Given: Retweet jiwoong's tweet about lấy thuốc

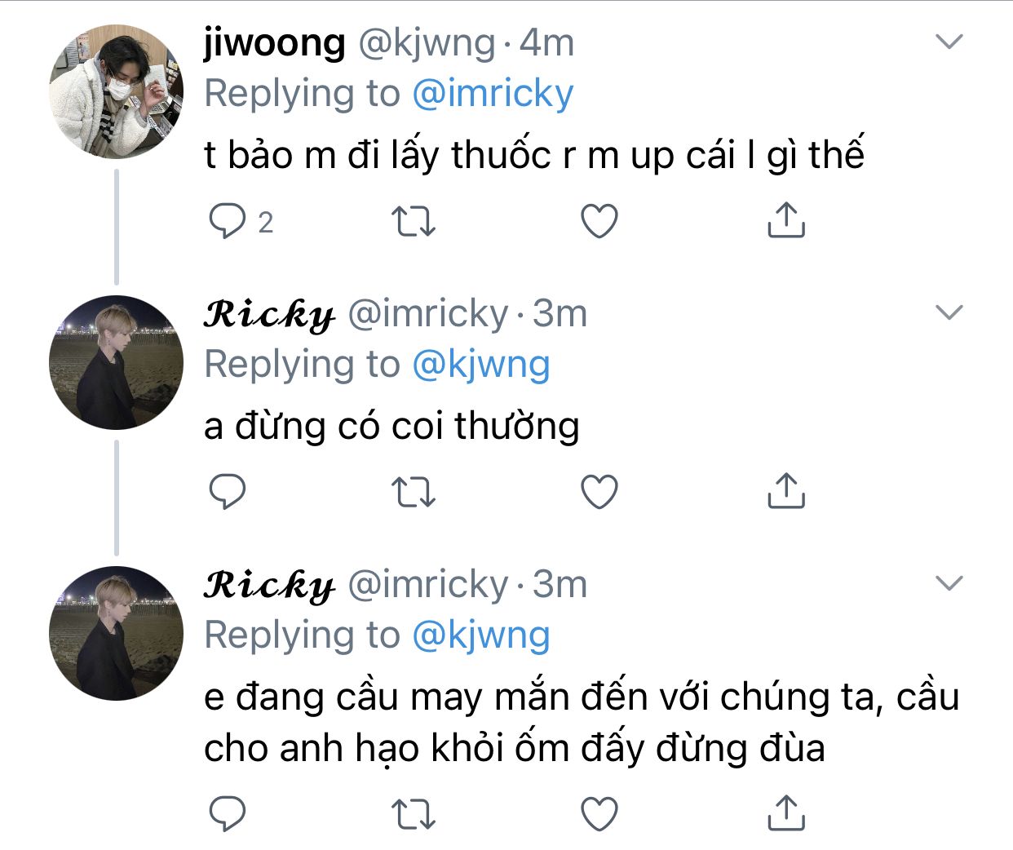Looking at the screenshot, I should (414, 221).
